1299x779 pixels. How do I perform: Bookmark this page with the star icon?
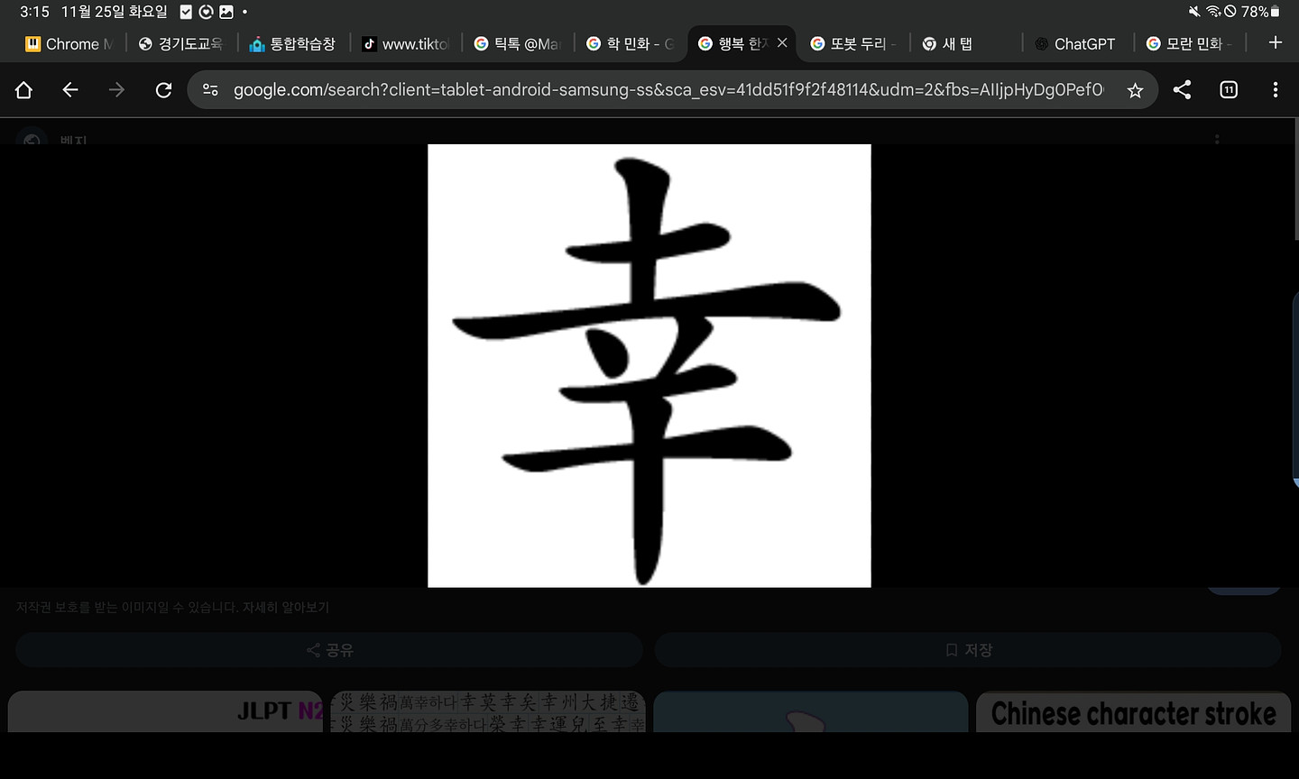1135,89
